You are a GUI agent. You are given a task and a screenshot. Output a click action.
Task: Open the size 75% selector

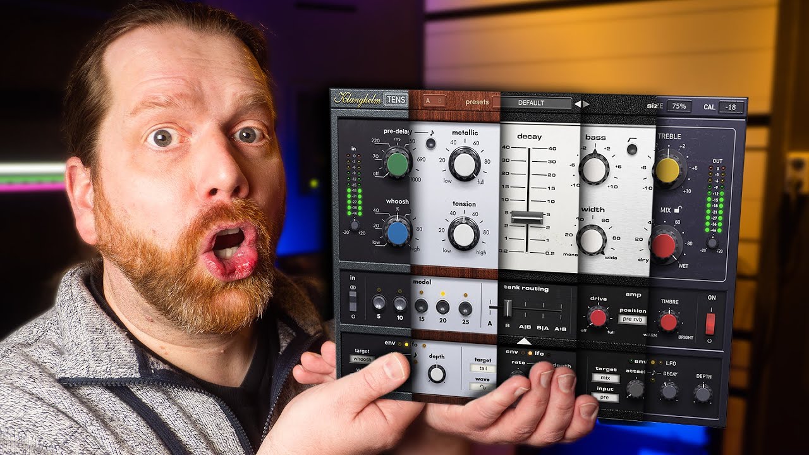pyautogui.click(x=679, y=106)
